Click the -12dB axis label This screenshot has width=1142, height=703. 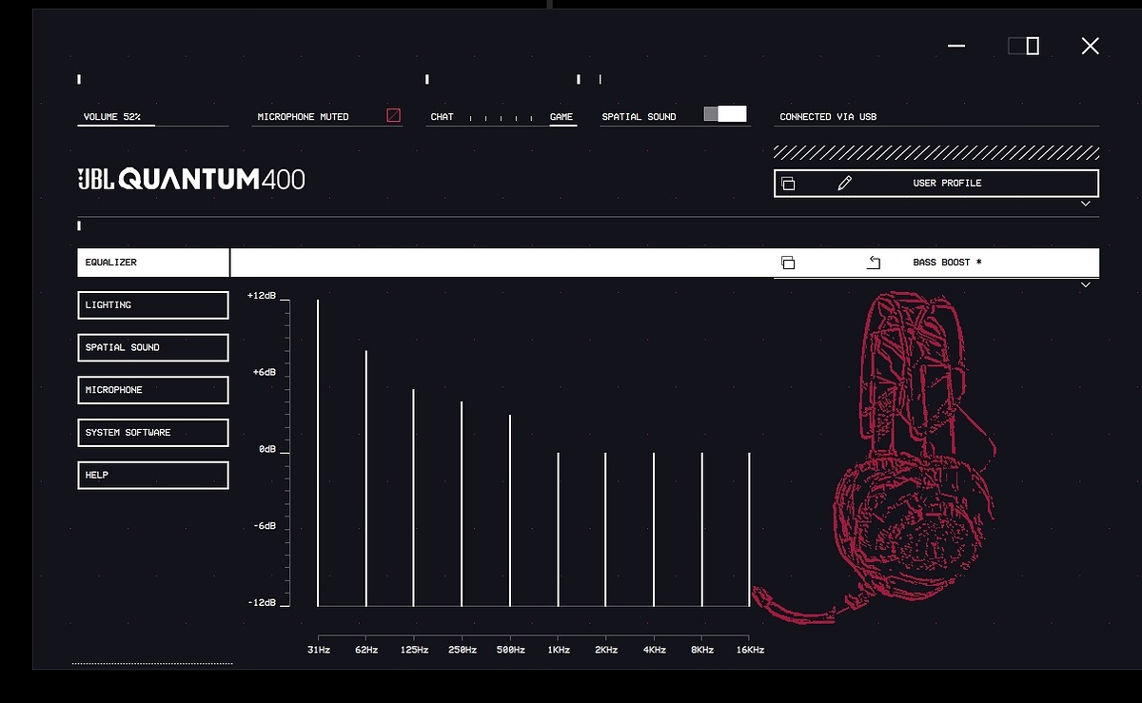(x=262, y=603)
